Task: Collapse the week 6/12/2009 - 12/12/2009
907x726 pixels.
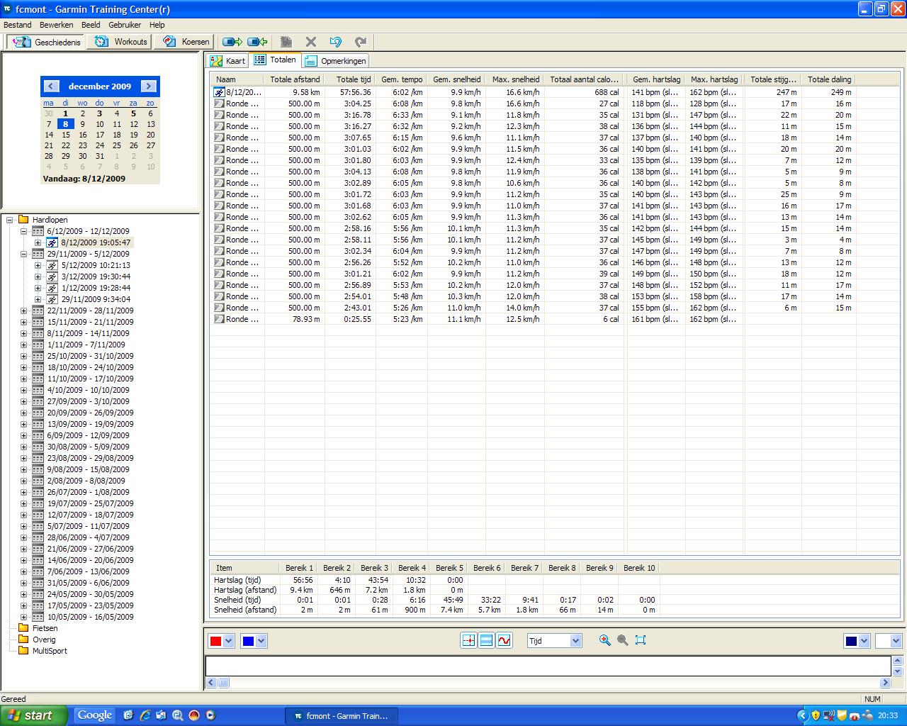Action: (23, 231)
